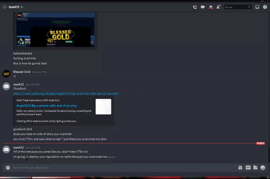Start a video call
This screenshot has height=179, width=270.
(203, 7)
